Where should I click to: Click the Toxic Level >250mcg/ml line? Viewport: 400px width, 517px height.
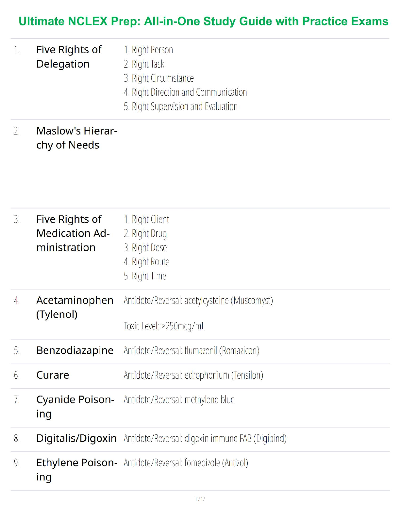coord(163,326)
